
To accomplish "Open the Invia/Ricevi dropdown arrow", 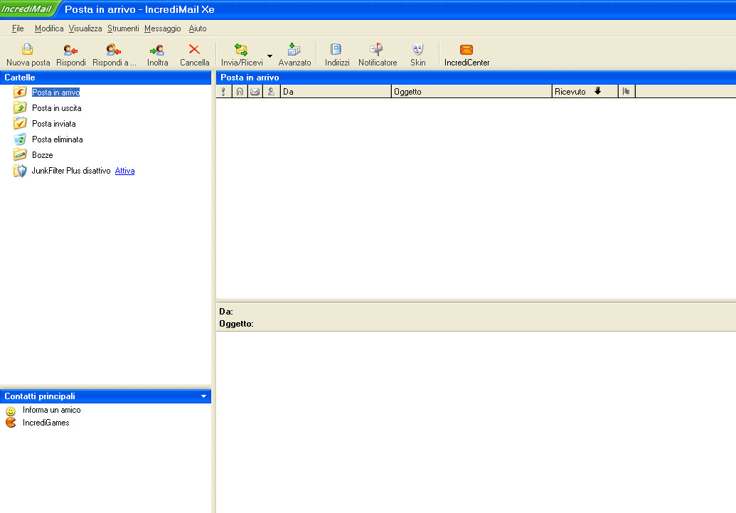I will pos(270,55).
